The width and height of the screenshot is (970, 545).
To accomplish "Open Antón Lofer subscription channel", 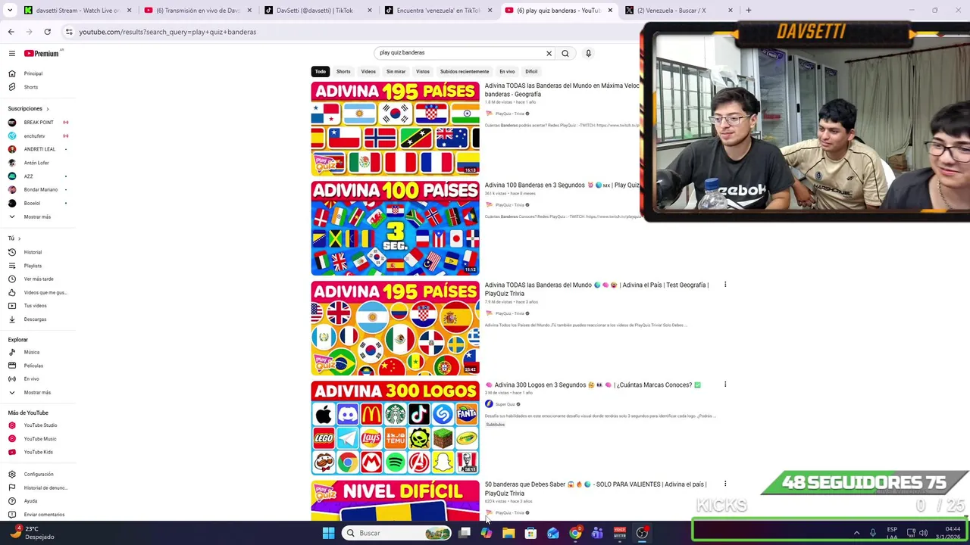I will [36, 163].
